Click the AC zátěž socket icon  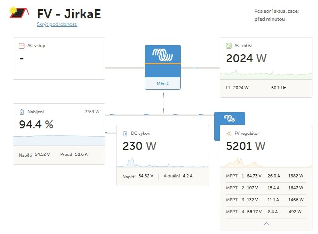click(229, 46)
